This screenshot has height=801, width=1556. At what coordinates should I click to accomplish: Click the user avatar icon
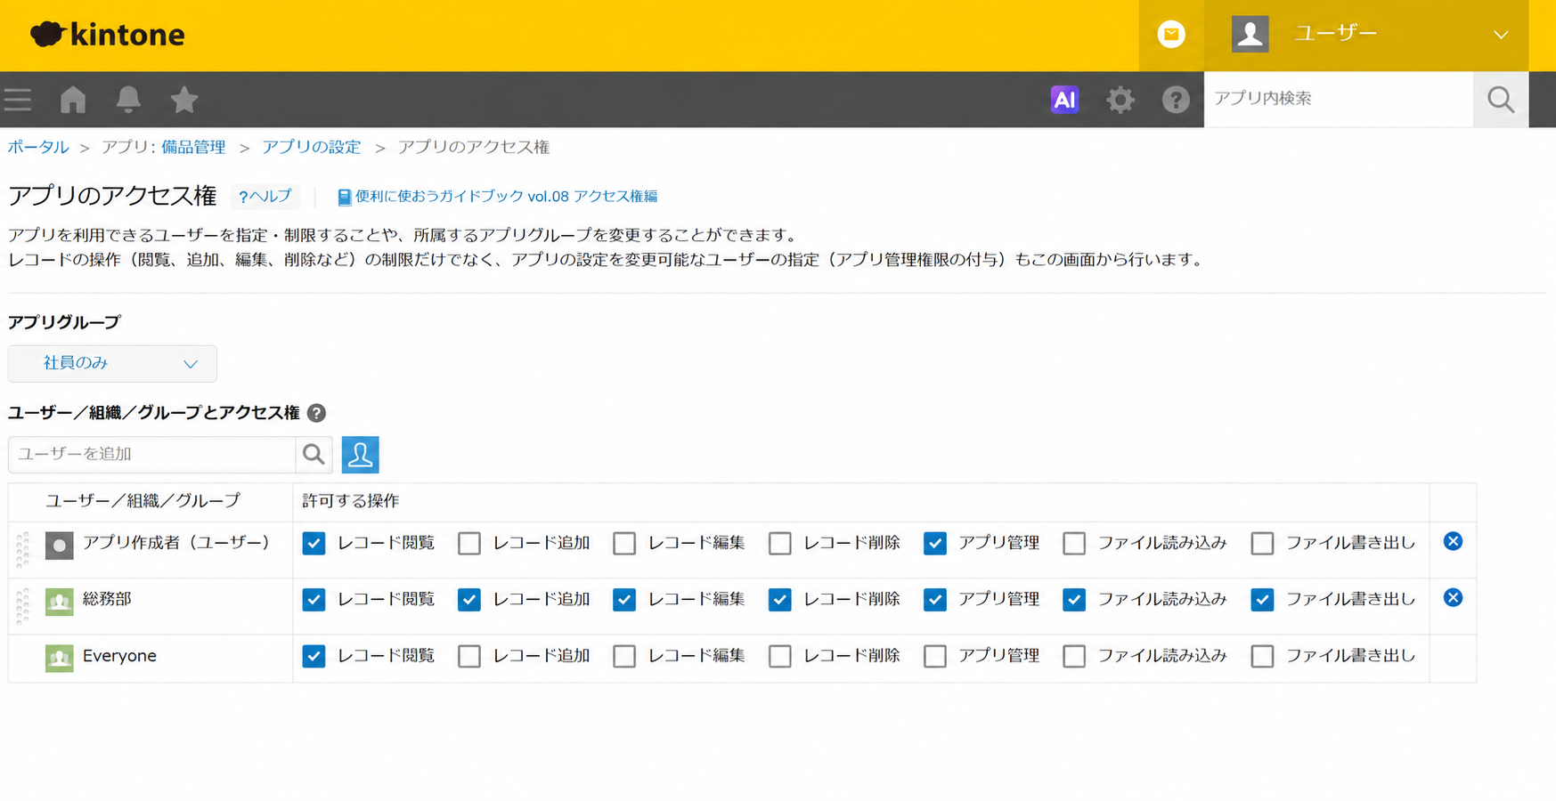[x=1250, y=35]
